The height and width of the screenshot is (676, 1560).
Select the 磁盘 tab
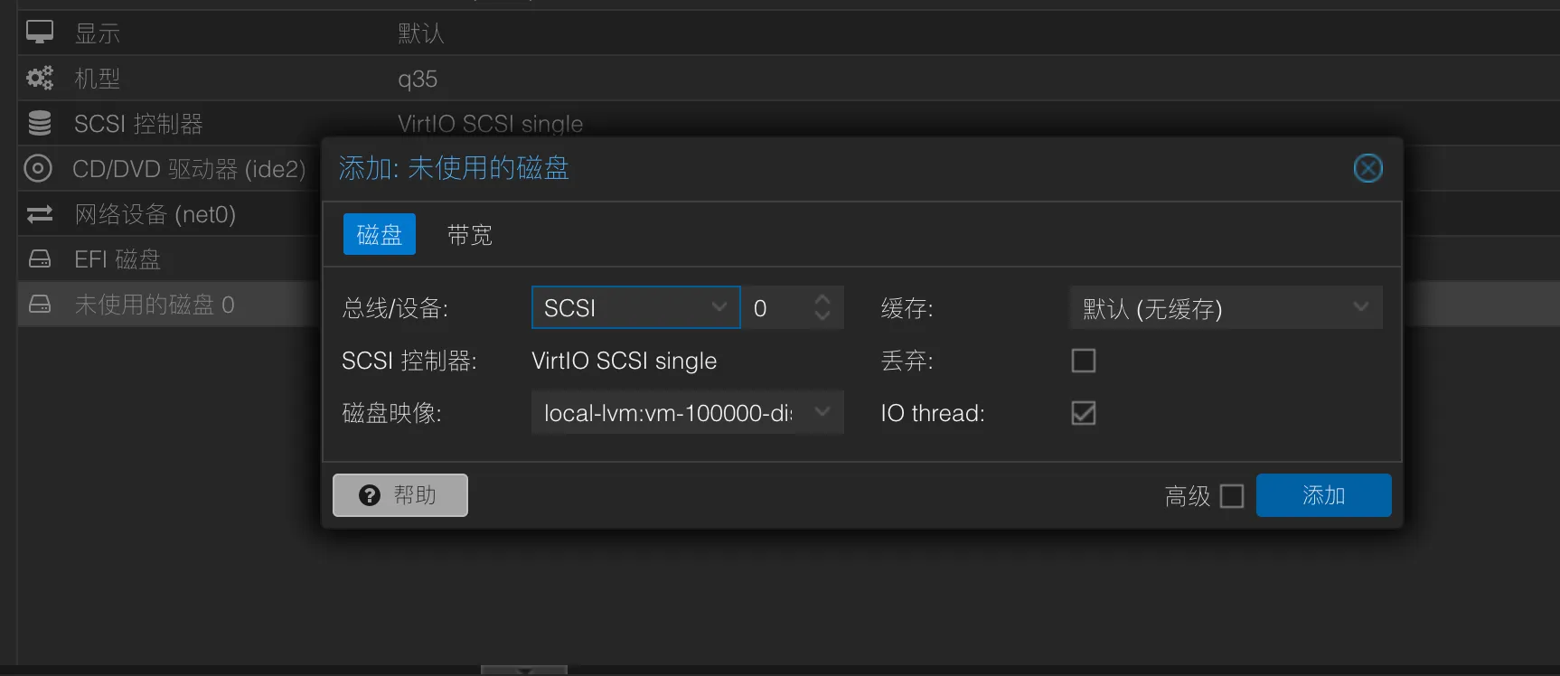click(379, 235)
